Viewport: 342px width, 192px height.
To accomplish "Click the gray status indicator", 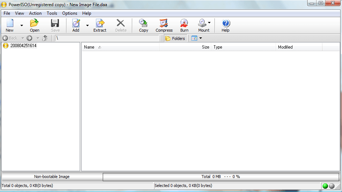I will tap(332, 186).
